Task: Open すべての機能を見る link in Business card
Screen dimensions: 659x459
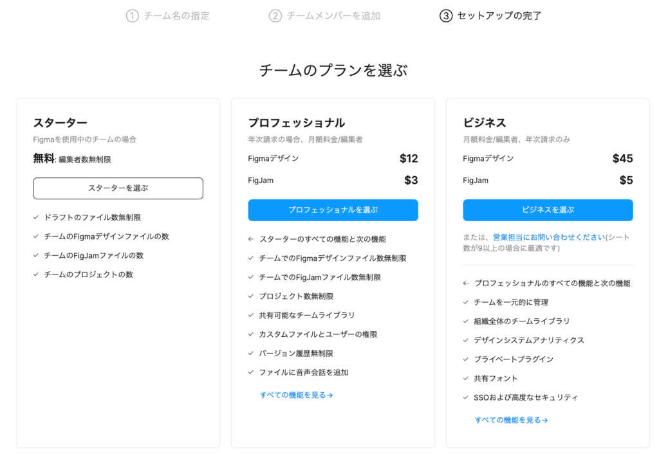Action: click(x=511, y=420)
